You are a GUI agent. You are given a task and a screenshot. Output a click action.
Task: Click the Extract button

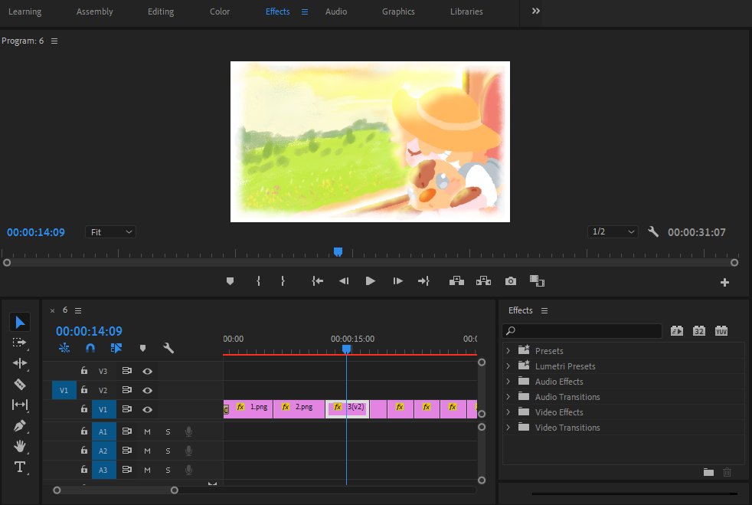483,280
